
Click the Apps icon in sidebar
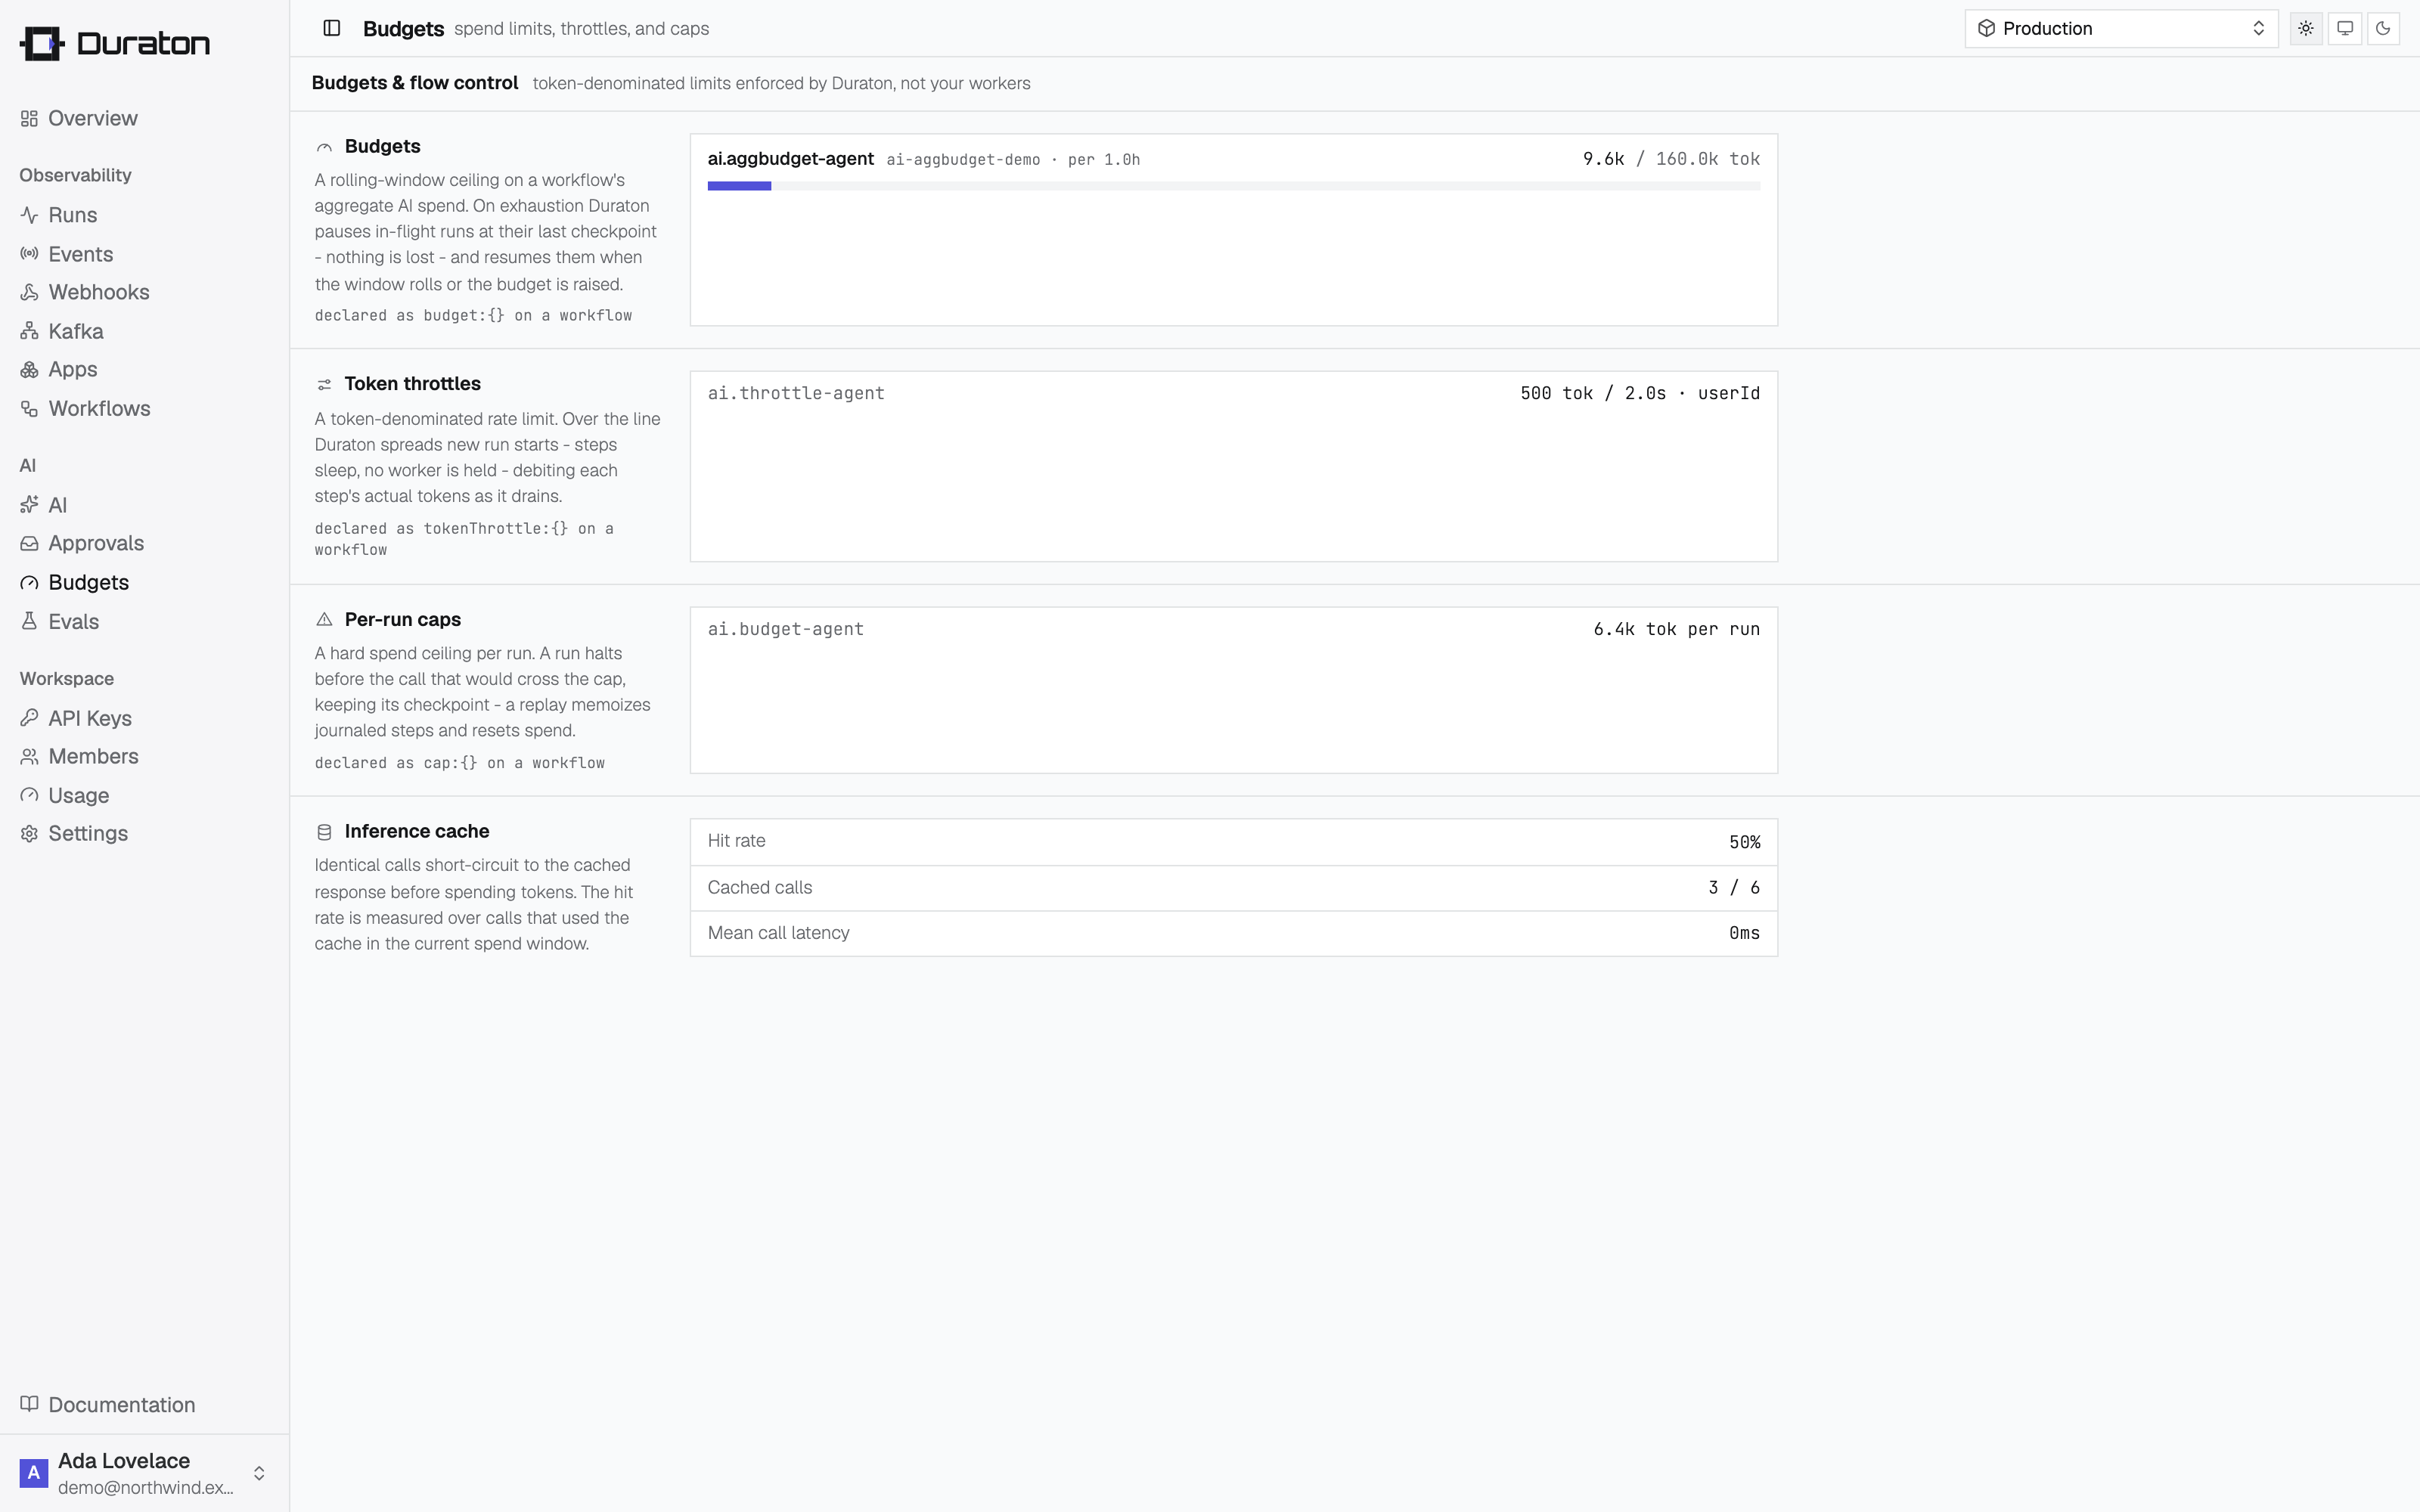29,370
